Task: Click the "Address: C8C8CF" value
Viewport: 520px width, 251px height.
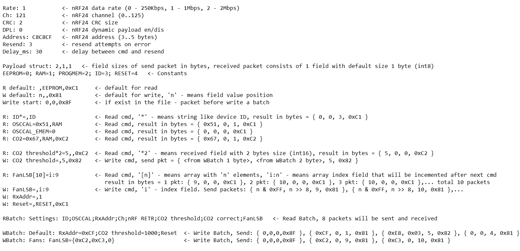Action: coord(27,37)
